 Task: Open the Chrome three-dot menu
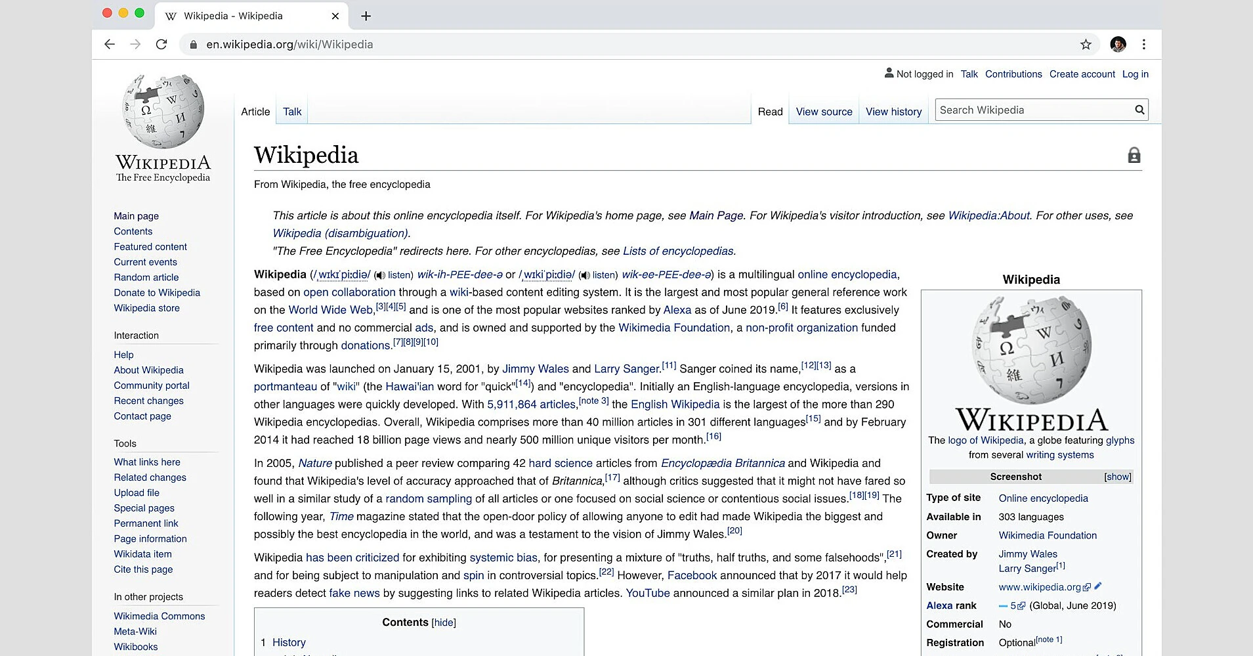(1143, 44)
